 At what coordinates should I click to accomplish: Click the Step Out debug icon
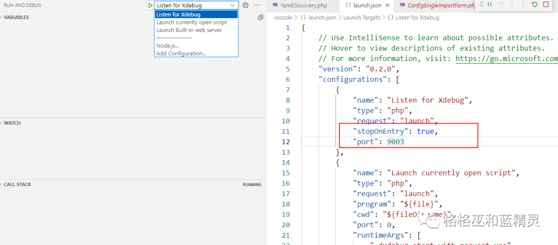(x=523, y=5)
